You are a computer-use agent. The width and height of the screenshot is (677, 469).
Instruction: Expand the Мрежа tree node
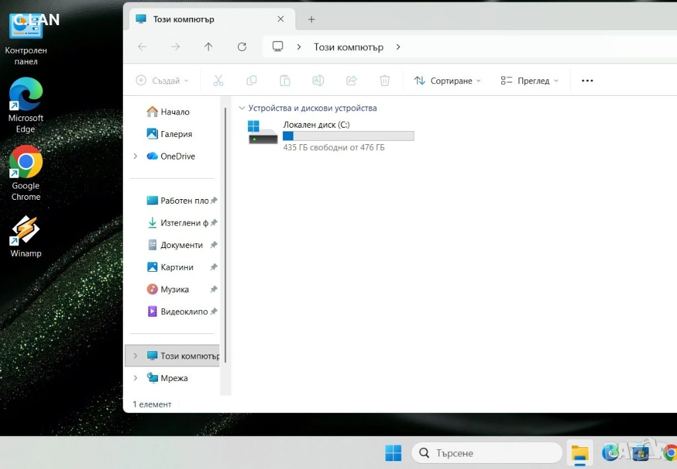point(136,378)
